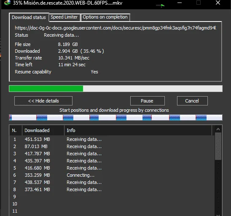Close the download window
The height and width of the screenshot is (216, 231).
pos(218,3)
